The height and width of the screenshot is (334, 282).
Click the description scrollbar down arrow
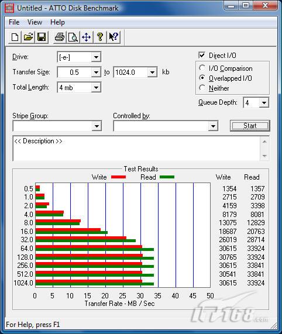point(264,156)
